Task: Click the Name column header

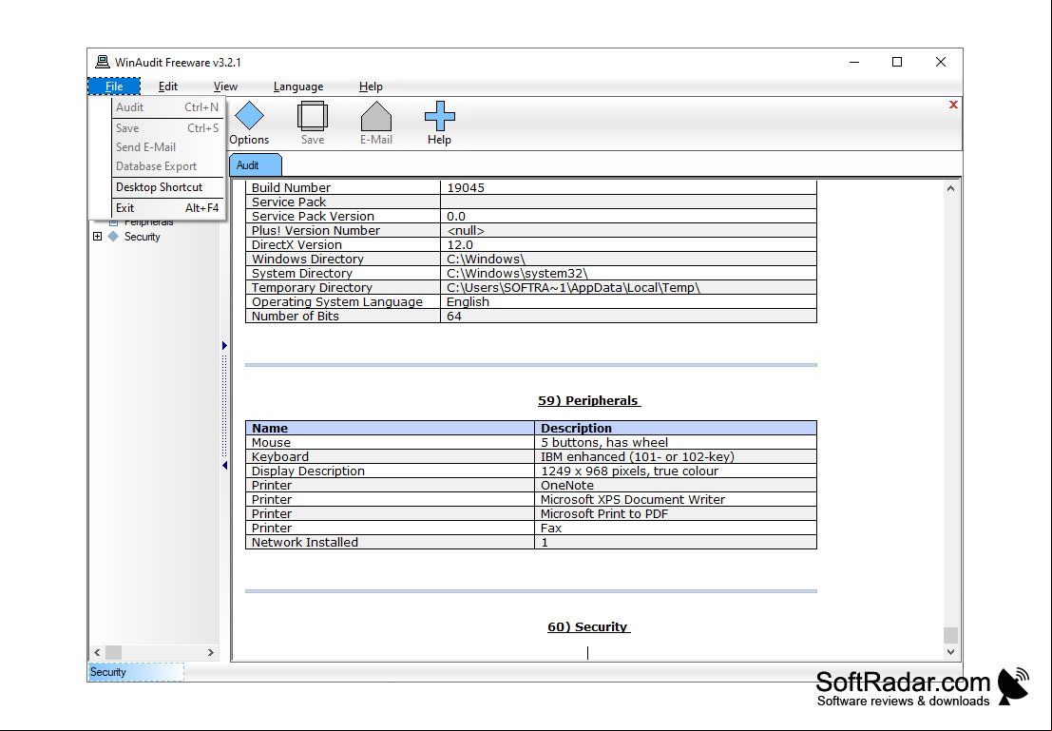Action: click(x=391, y=429)
